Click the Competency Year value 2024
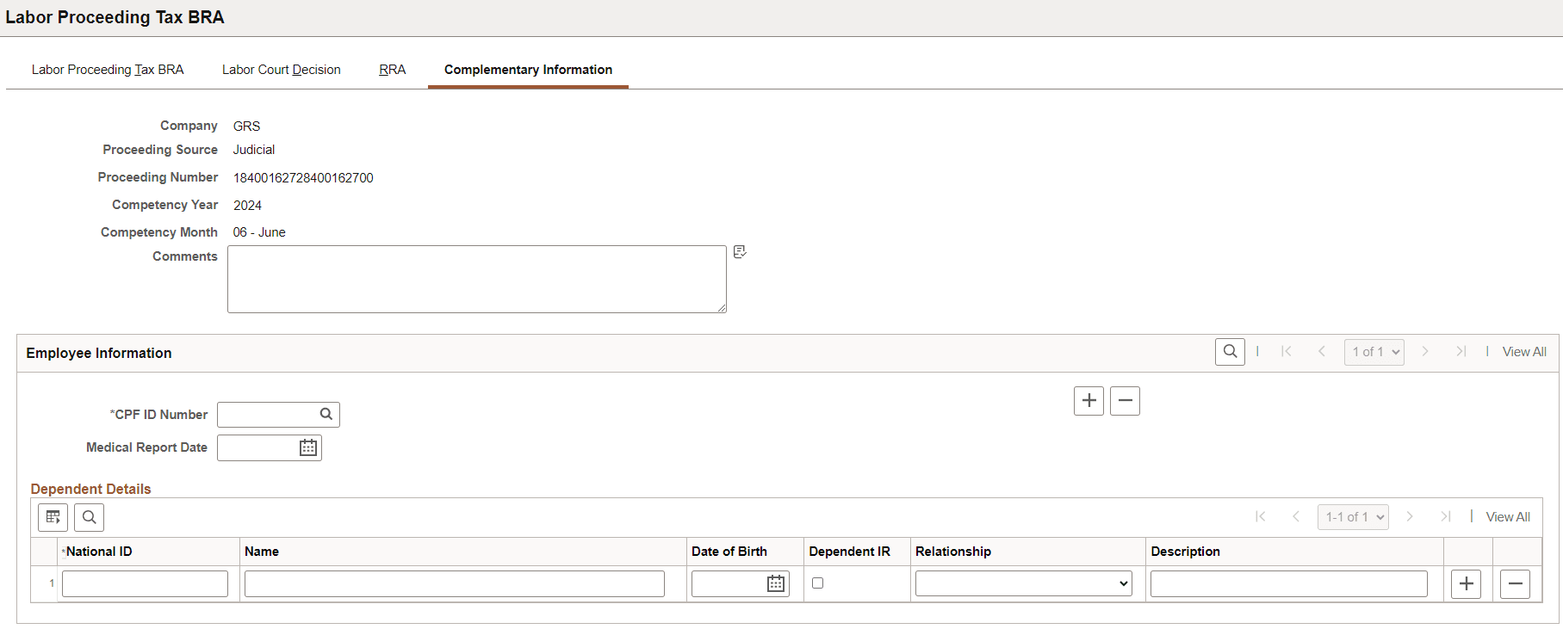1563x629 pixels. [247, 206]
